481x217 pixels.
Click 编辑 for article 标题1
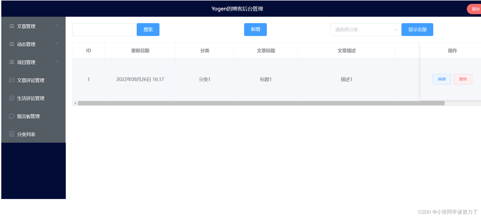442,79
